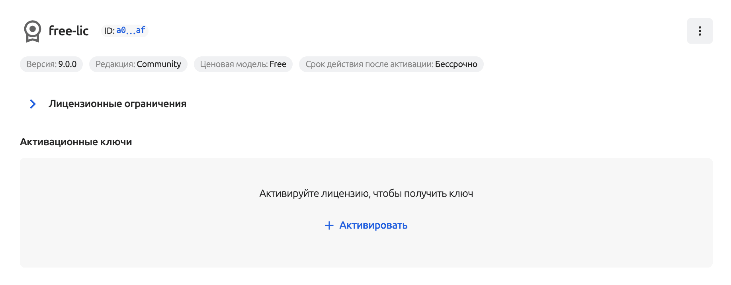Click 'Активировать' to activate the license

373,225
